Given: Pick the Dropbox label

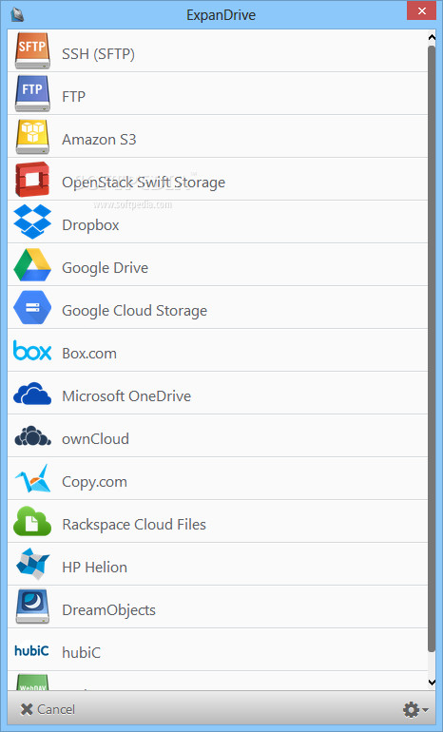Looking at the screenshot, I should (x=90, y=225).
